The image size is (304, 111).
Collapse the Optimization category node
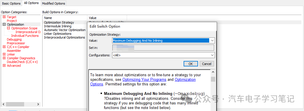(x=4, y=24)
